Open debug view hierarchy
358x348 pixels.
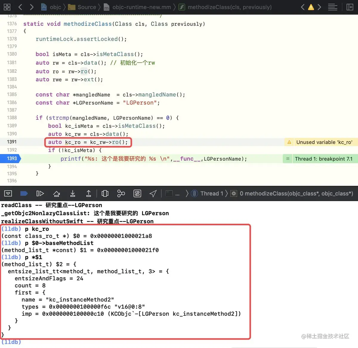tap(105, 193)
